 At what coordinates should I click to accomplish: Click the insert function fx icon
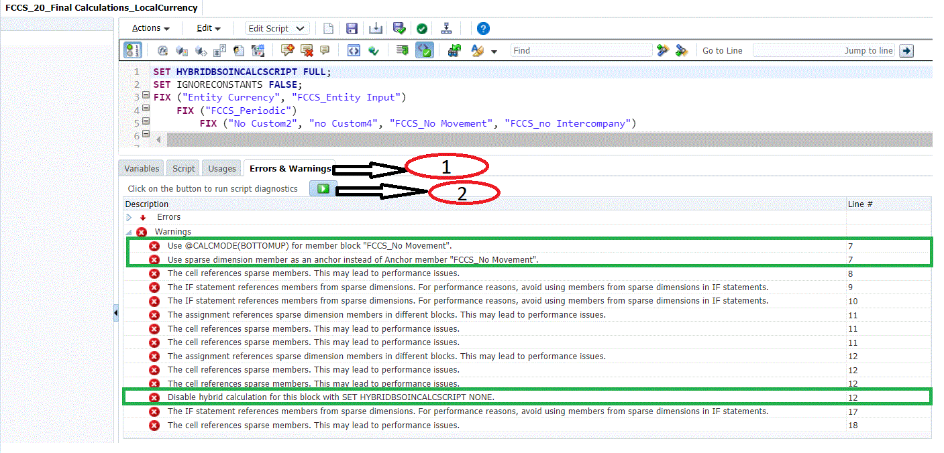[162, 51]
